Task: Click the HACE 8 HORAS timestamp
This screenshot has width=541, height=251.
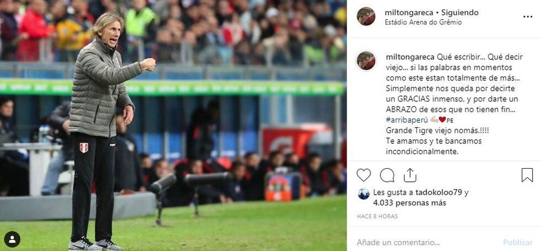Action: click(x=377, y=216)
